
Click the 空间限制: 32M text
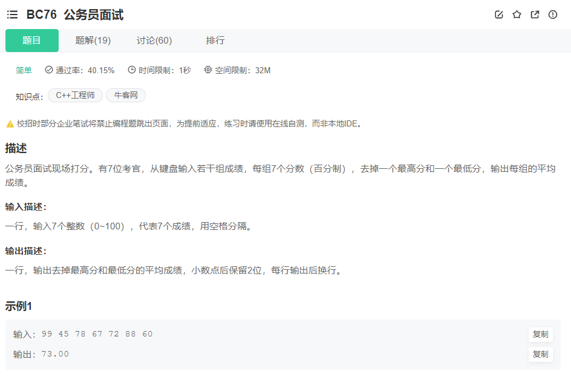click(243, 70)
